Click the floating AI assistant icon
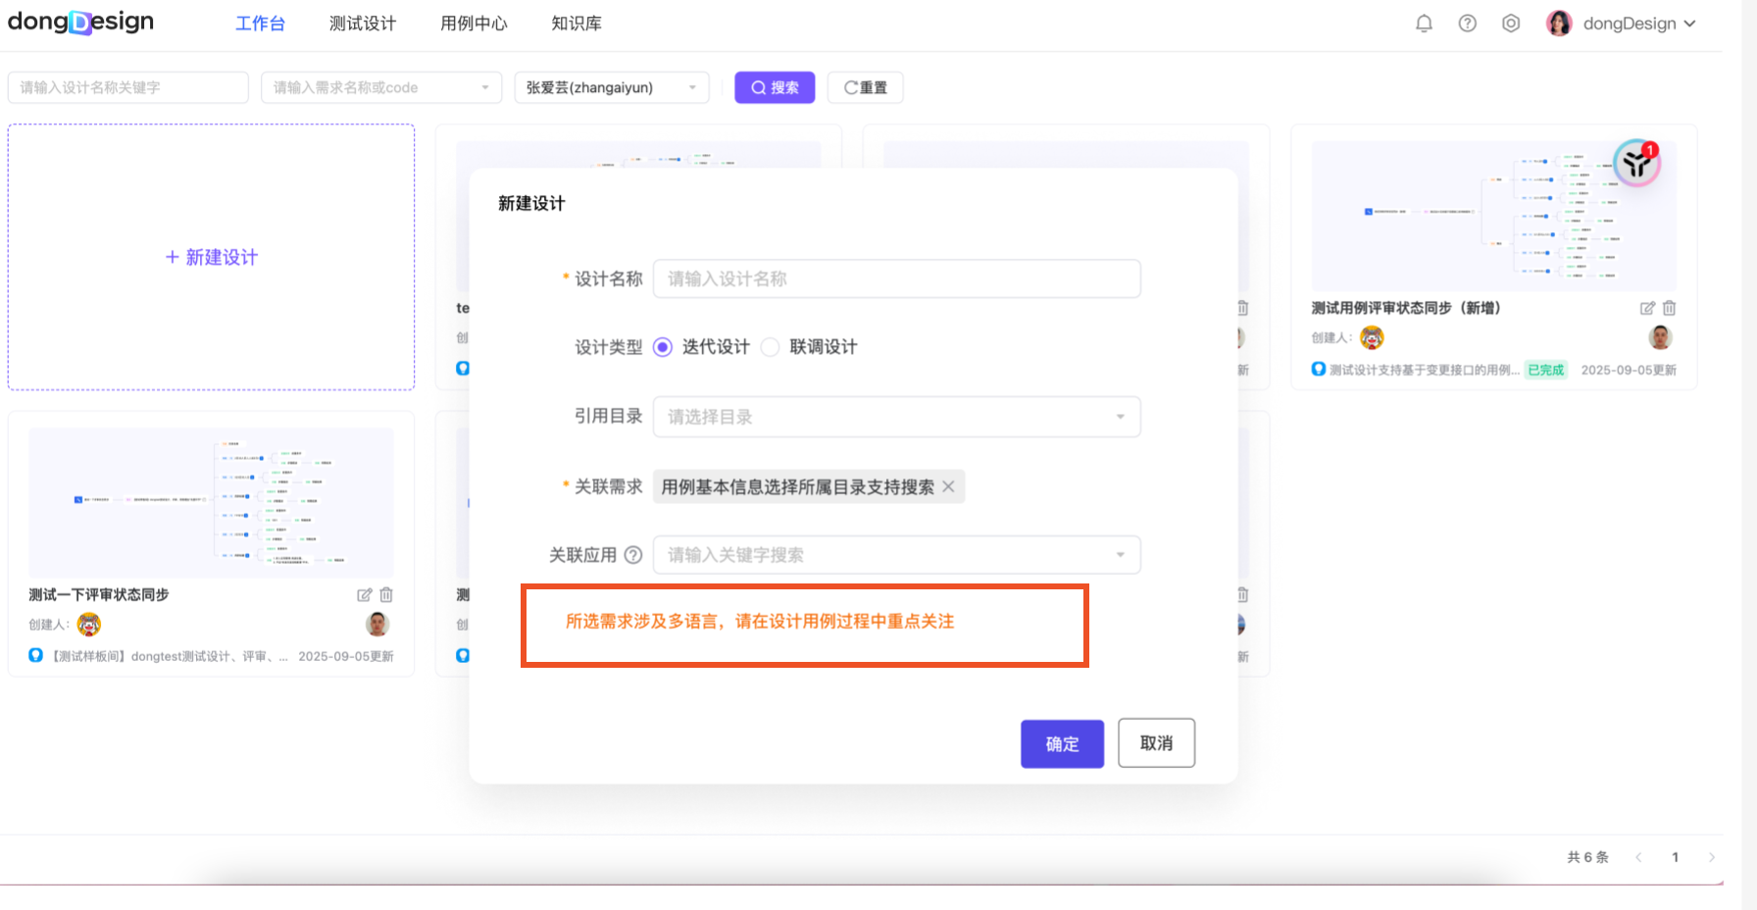 pos(1636,164)
